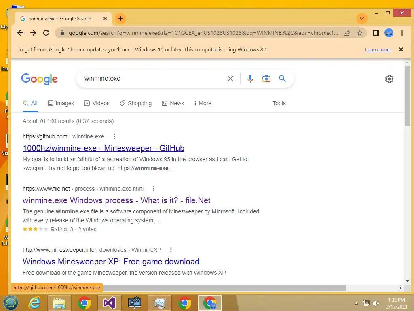The height and width of the screenshot is (311, 414).
Task: Open the tab search dropdown arrow
Action: [x=362, y=19]
